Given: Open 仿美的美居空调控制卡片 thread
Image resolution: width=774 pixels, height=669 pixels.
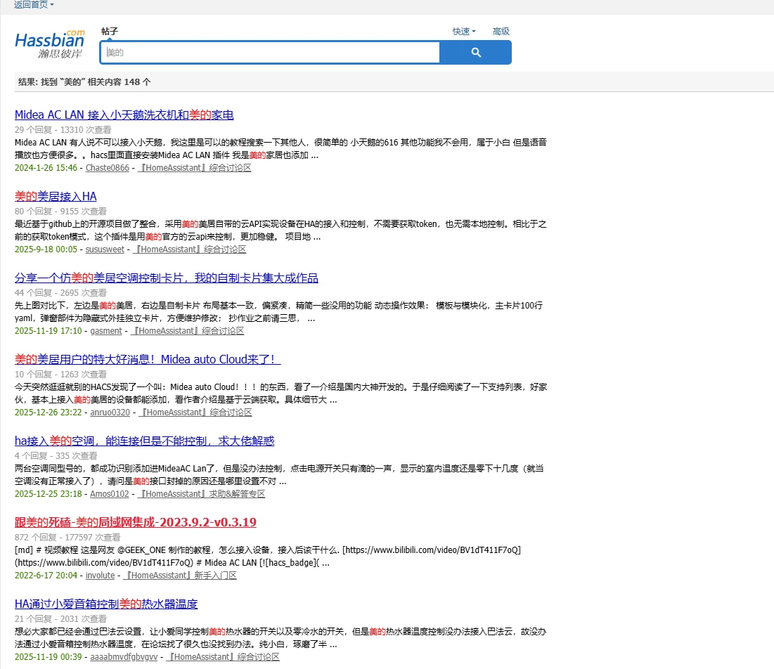Looking at the screenshot, I should (166, 278).
